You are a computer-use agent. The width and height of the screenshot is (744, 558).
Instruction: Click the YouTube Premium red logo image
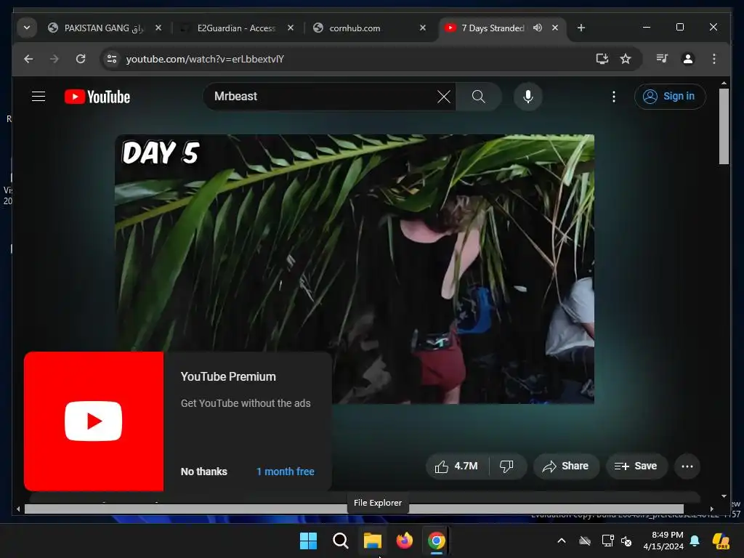[94, 421]
